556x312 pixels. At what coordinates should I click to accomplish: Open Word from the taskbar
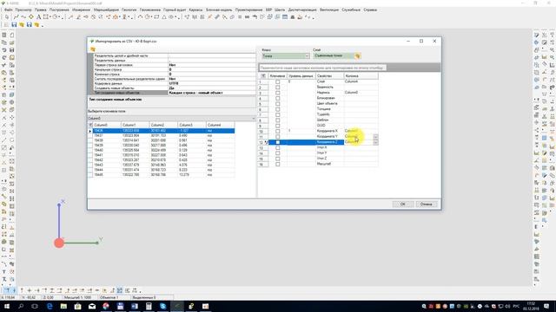tap(135, 306)
